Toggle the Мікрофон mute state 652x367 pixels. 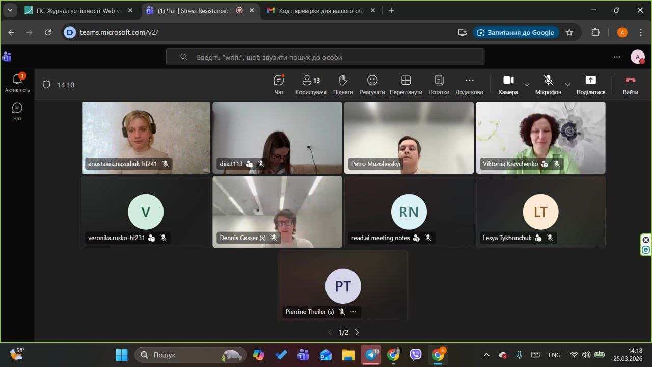(x=548, y=85)
